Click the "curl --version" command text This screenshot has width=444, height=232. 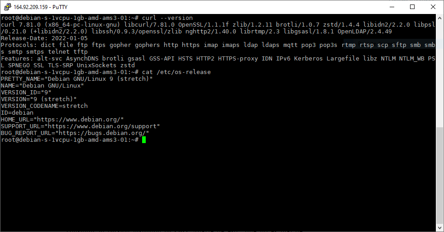point(167,18)
